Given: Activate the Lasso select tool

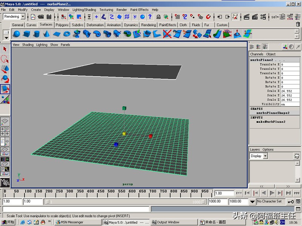Looking at the screenshot, I should (x=5, y=59).
